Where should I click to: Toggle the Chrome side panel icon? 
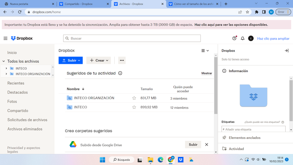click(x=264, y=12)
